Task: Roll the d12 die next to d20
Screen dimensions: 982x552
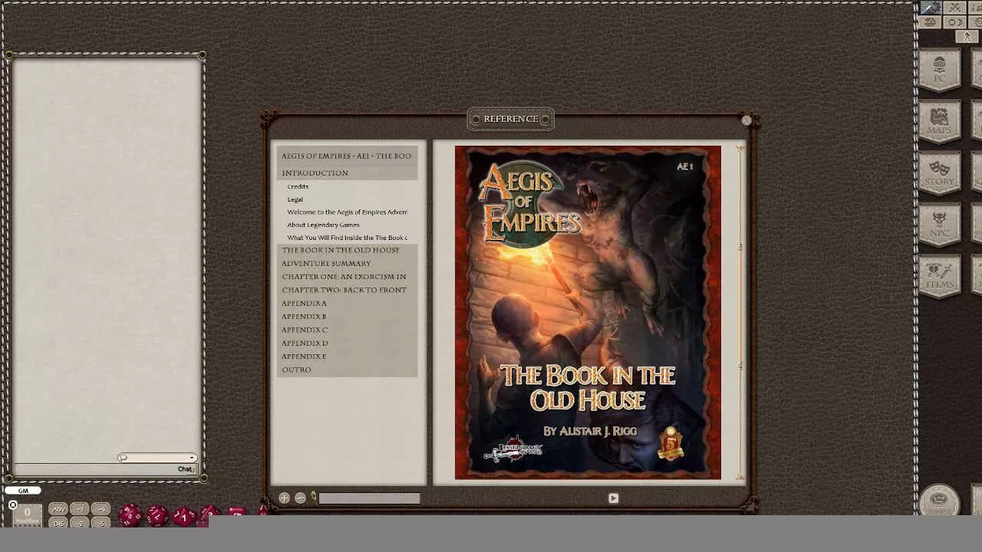Action: (x=157, y=515)
